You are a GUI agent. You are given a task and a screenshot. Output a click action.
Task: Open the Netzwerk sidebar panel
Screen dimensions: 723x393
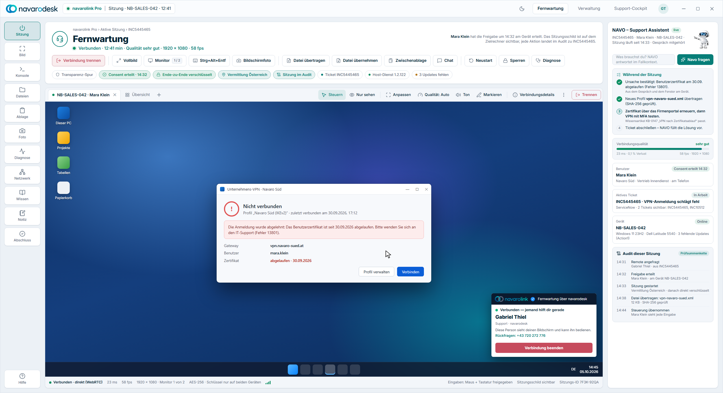click(x=22, y=175)
